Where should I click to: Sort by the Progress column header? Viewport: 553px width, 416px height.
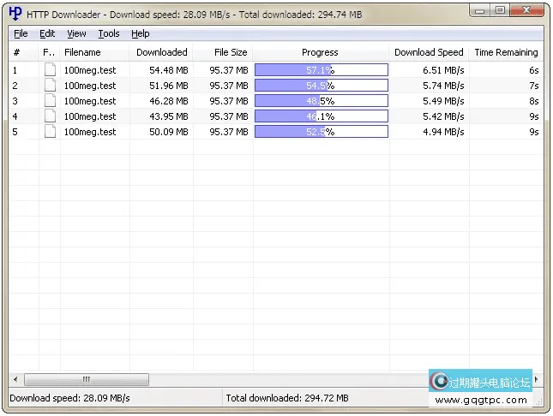coord(321,52)
